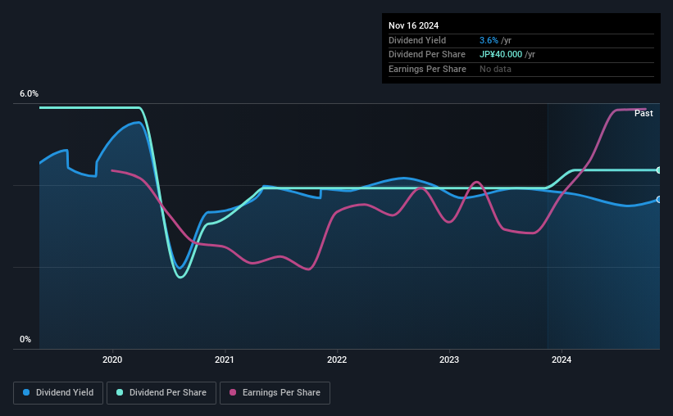Toggle the Dividend Yield legend series

point(58,393)
